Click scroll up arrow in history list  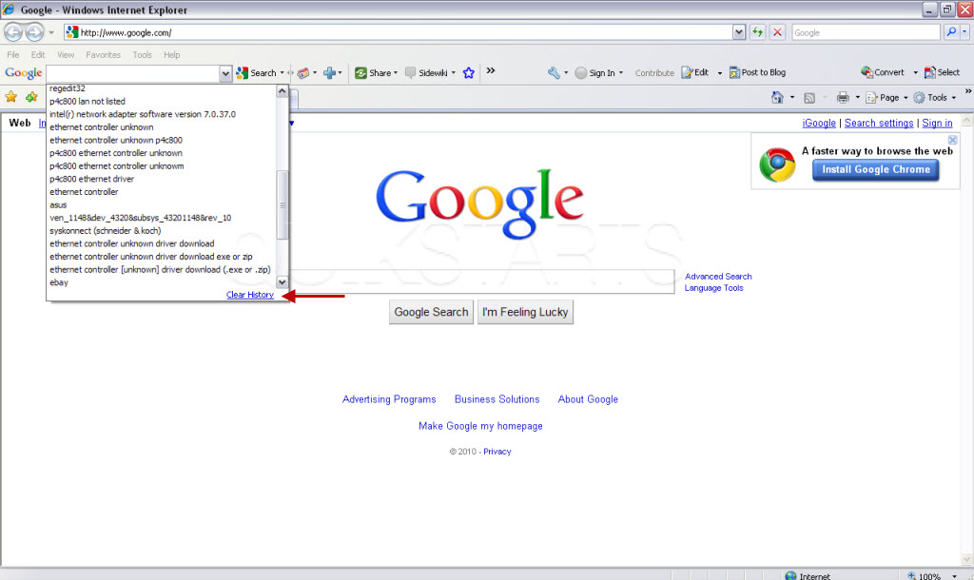[x=282, y=91]
